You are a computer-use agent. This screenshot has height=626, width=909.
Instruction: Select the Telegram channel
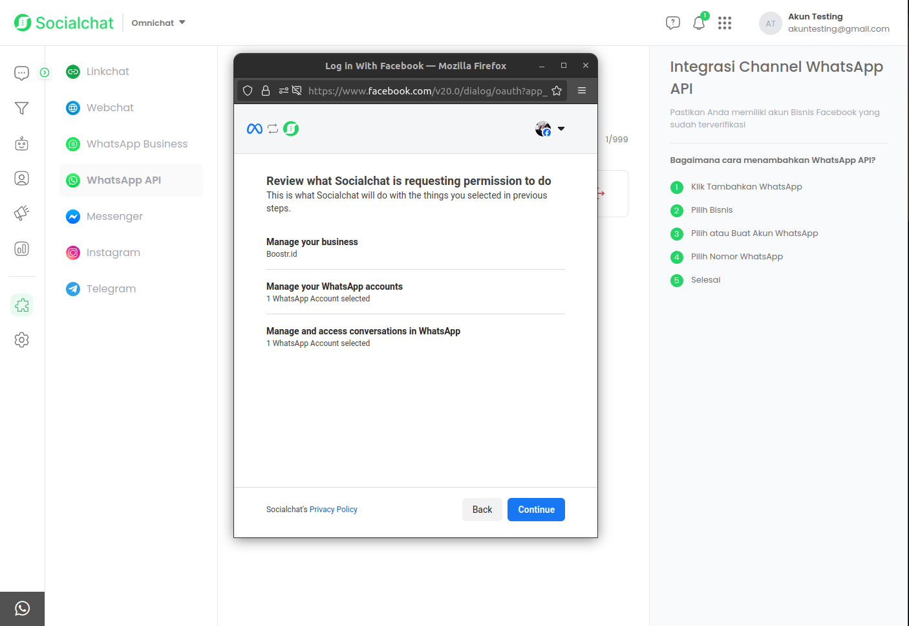(111, 289)
